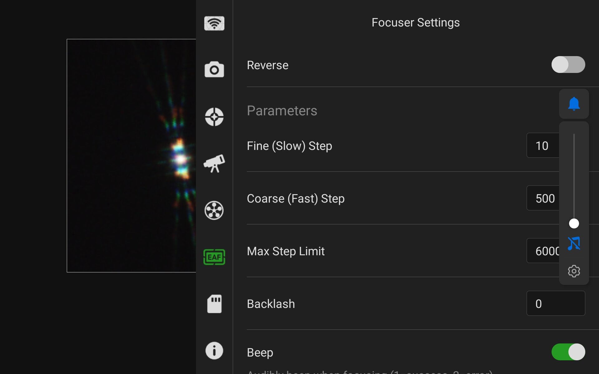Open the SD card storage icon
Screen dimensions: 599x374
214,304
